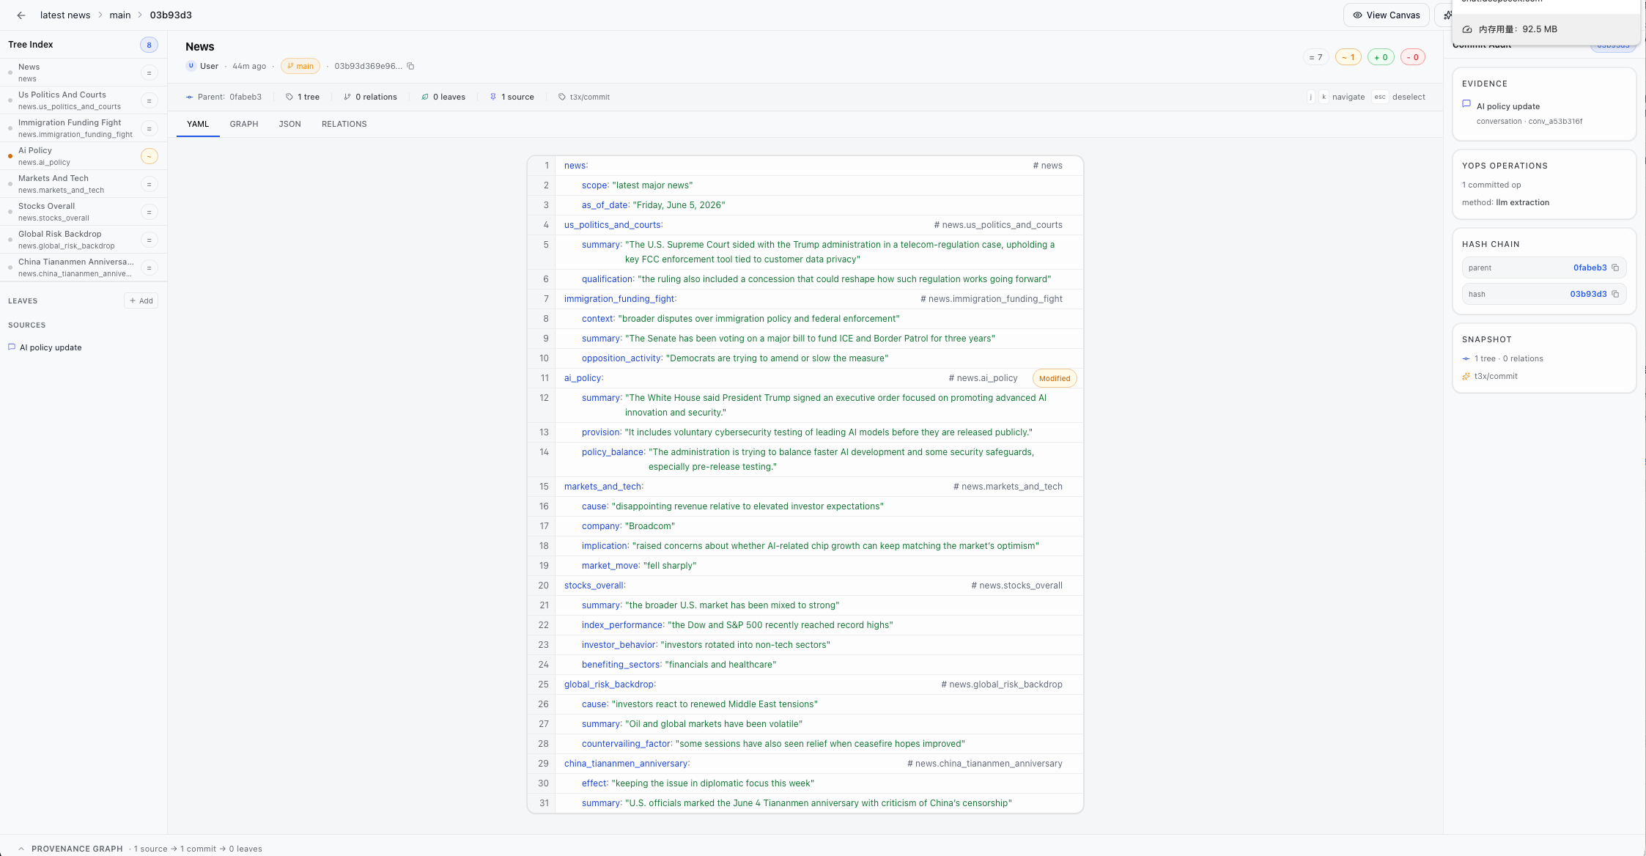Click the 'esc' deselect key hint

tap(1380, 97)
